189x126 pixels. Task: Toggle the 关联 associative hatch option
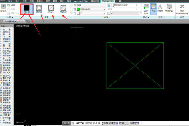click(153, 9)
